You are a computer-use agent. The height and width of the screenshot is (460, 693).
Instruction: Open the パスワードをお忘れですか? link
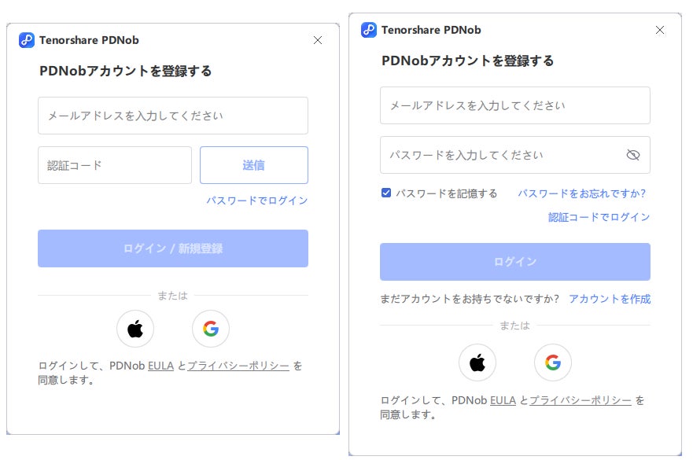point(581,193)
